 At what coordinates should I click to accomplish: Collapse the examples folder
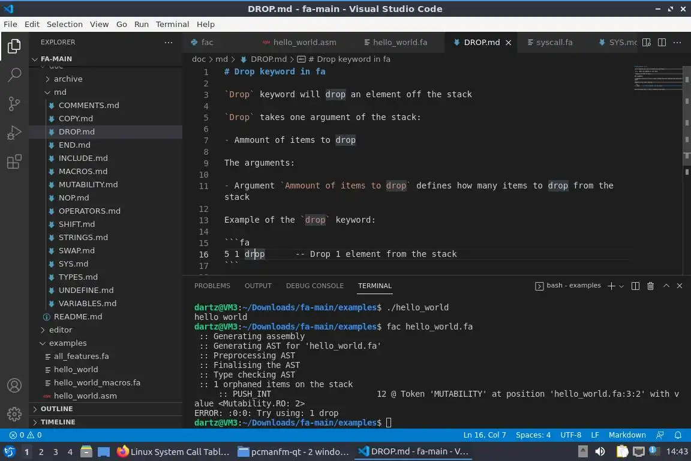point(106,343)
